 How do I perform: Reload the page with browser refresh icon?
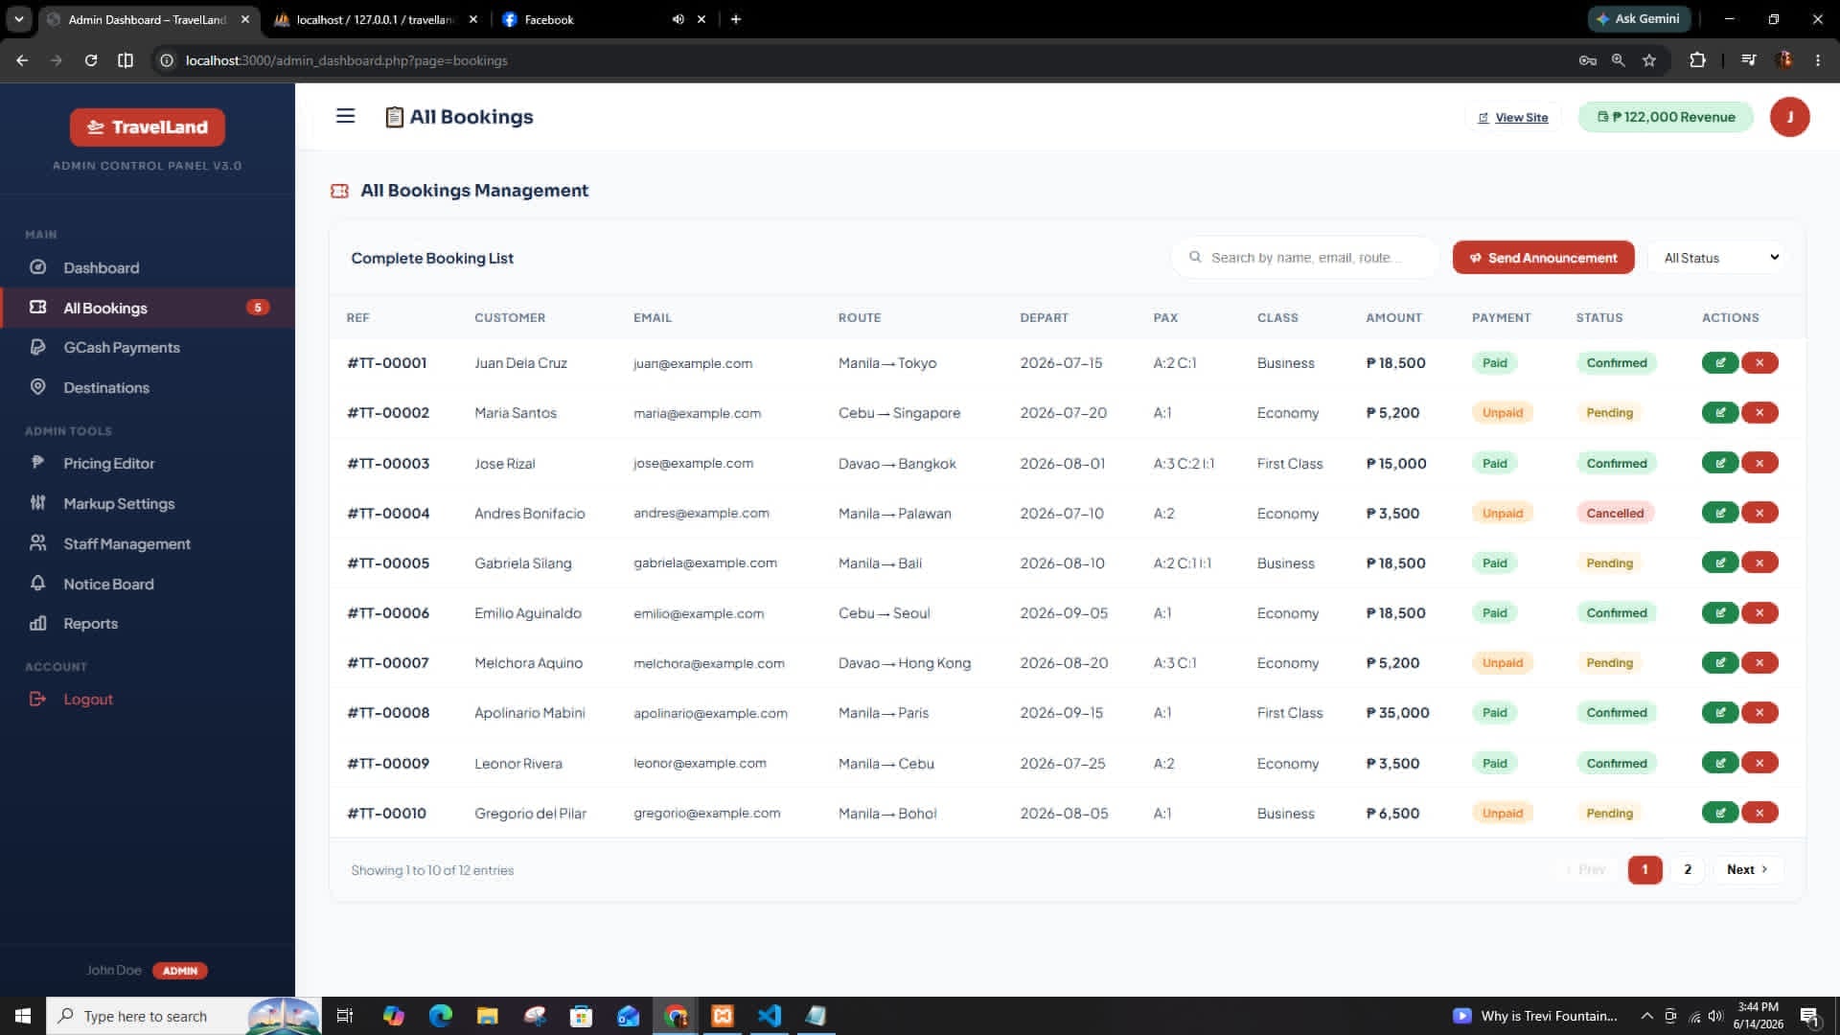(91, 60)
